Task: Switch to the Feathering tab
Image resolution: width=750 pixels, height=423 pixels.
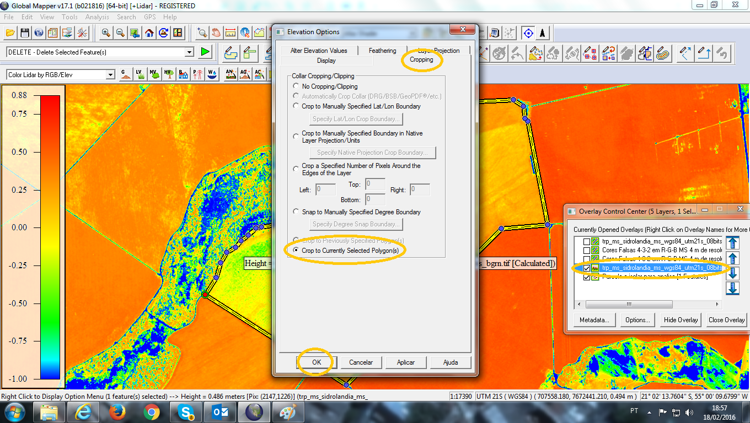Action: [382, 51]
